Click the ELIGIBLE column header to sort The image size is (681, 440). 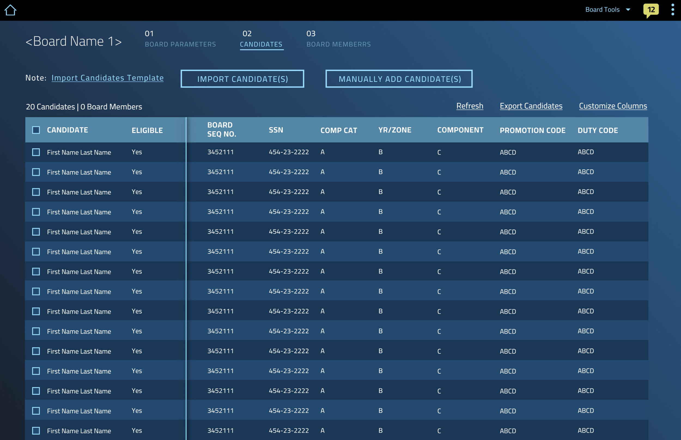coord(147,130)
